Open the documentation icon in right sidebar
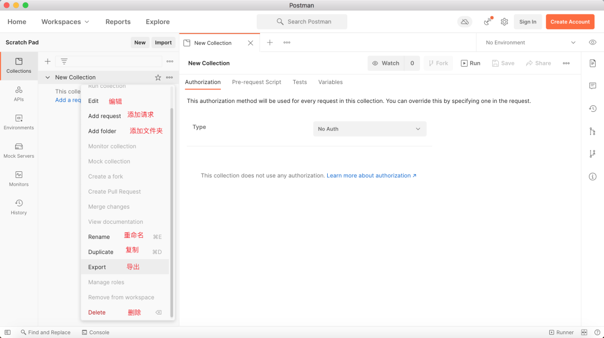The height and width of the screenshot is (338, 604). [x=592, y=63]
